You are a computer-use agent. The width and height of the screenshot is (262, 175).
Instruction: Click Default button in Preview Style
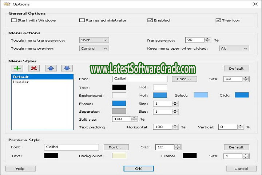pyautogui.click(x=237, y=147)
